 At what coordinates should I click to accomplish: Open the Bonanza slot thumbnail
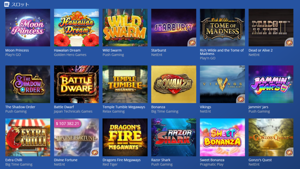point(173,84)
